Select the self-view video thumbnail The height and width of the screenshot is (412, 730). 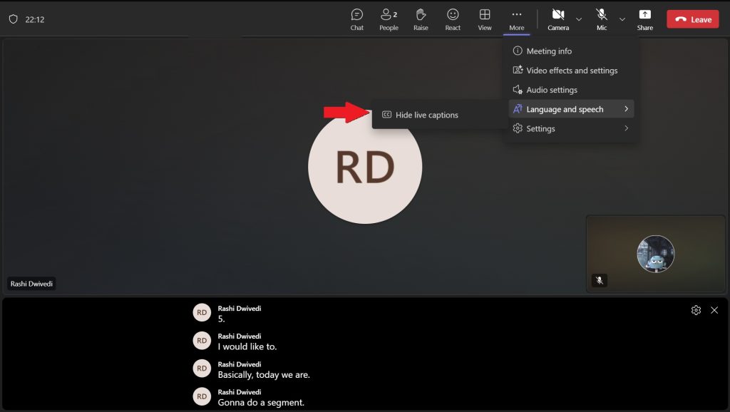656,254
